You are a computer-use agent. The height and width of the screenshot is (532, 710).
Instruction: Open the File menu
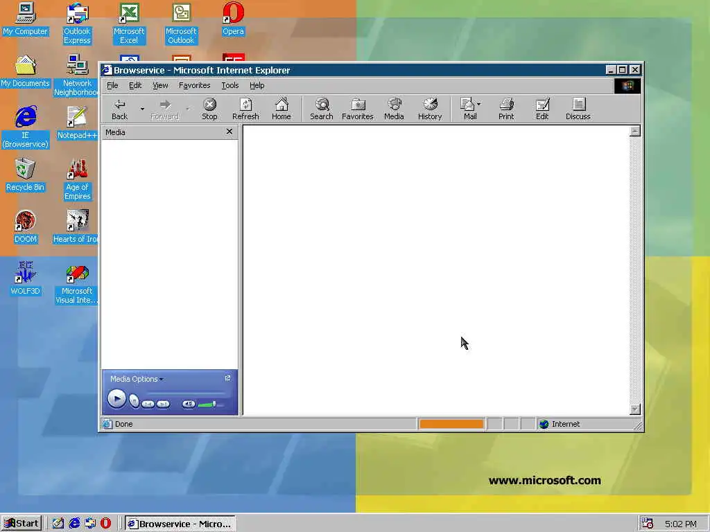click(112, 85)
